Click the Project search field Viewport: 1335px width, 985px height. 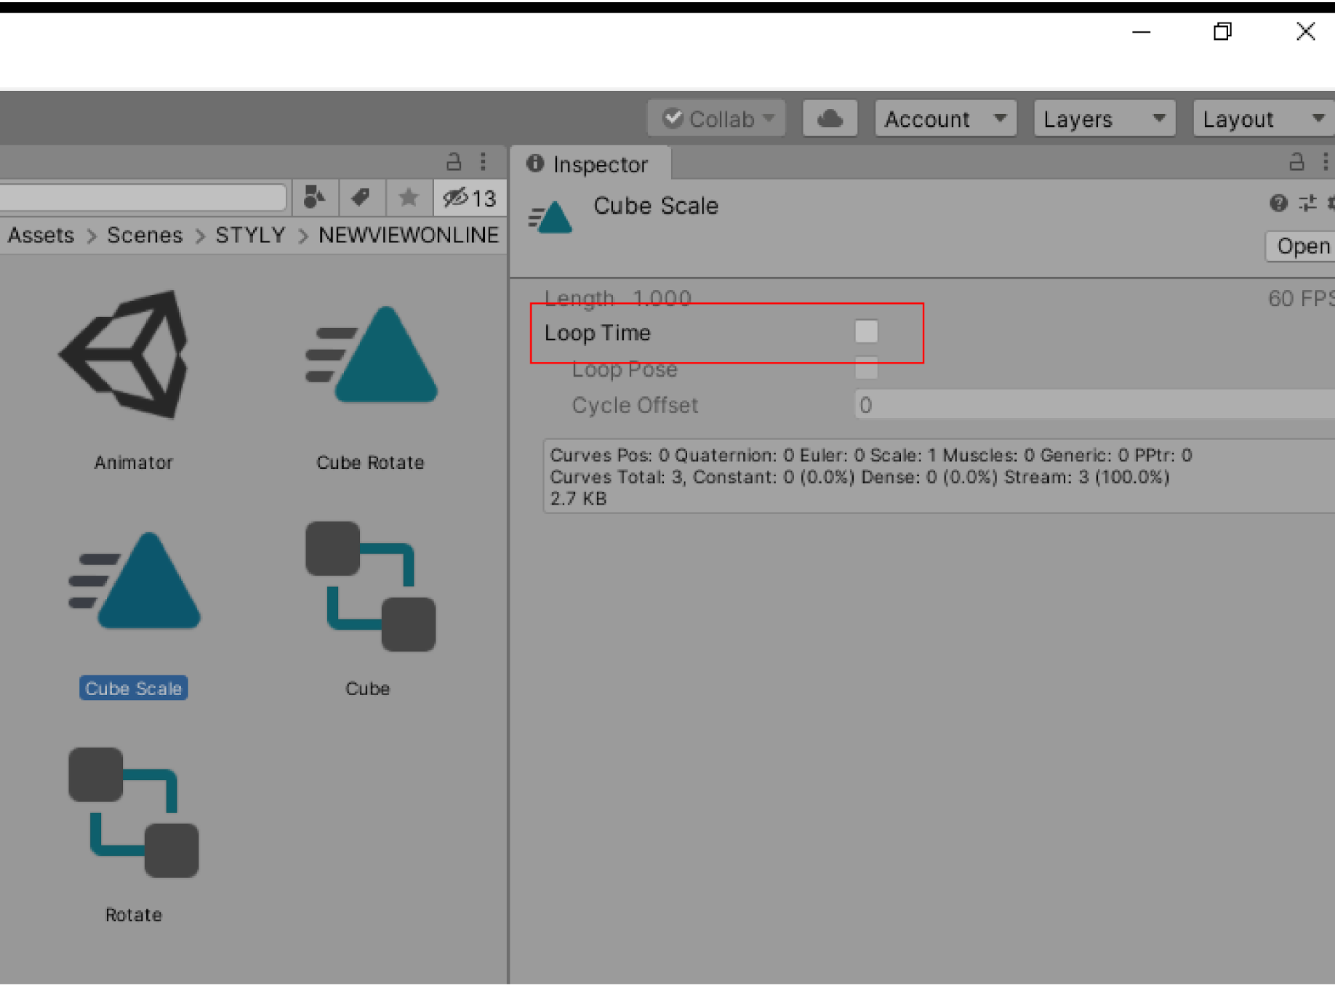(x=143, y=198)
